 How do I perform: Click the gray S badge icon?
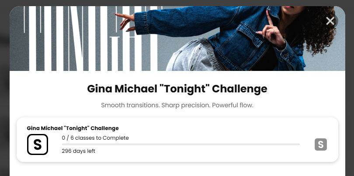click(321, 144)
